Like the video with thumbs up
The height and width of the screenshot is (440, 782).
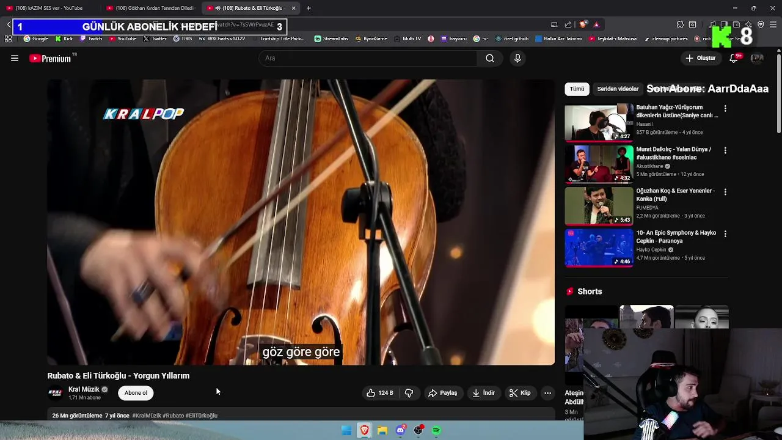(x=380, y=393)
